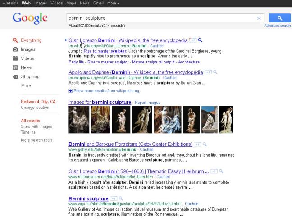The image size is (292, 220).
Task: Switch to Maps in top navigation bar
Action: pos(71,3)
